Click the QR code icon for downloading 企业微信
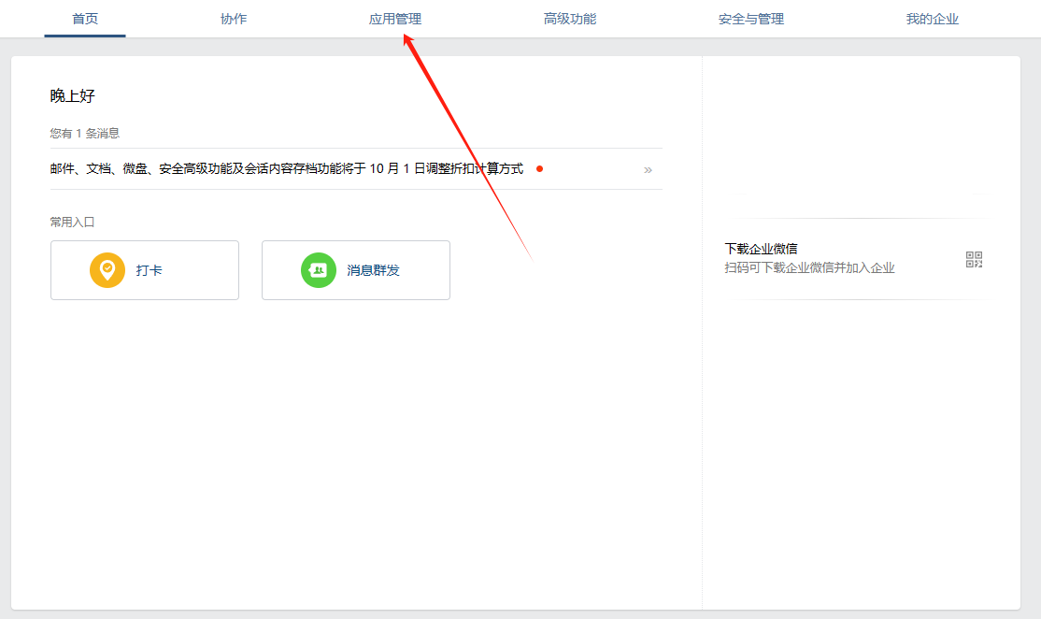Viewport: 1041px width, 619px height. (974, 259)
